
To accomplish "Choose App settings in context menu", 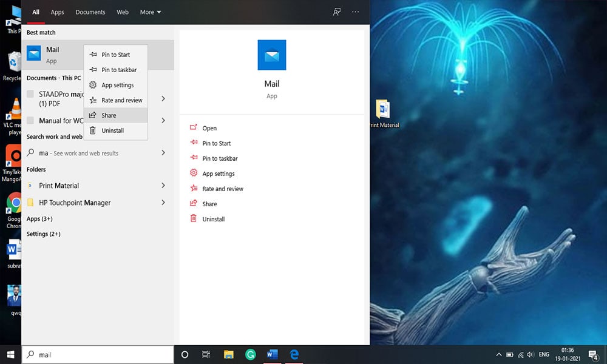I will (116, 85).
